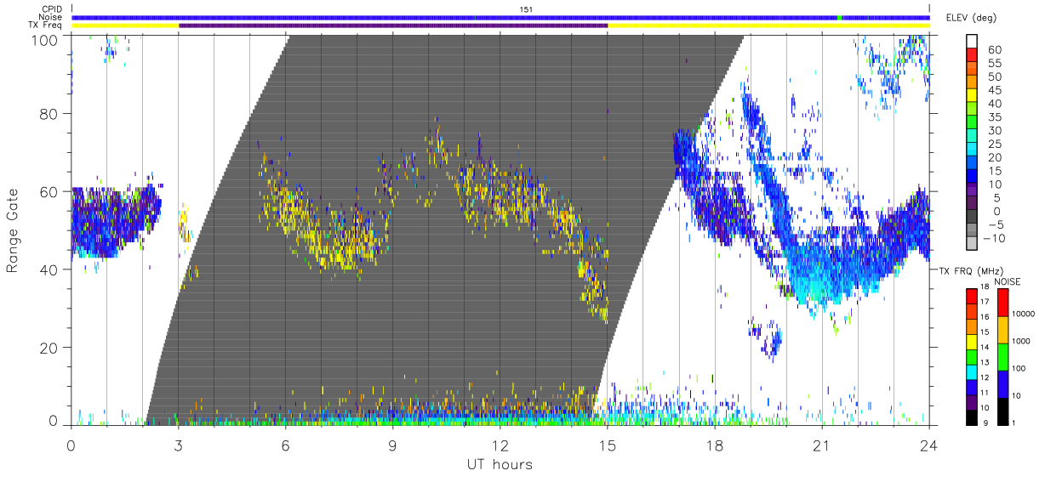
Task: Click the 'ELEV (deg)' legend title
Action: tap(972, 18)
